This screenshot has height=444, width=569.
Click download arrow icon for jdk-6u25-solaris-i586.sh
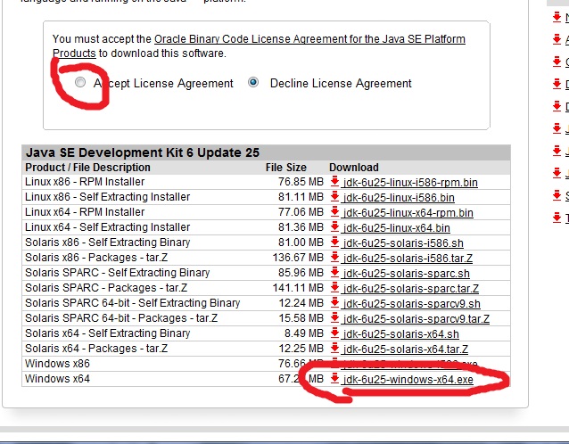pos(335,243)
